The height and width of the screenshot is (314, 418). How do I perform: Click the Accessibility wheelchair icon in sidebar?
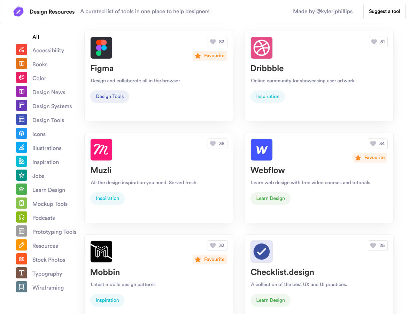[x=22, y=50]
